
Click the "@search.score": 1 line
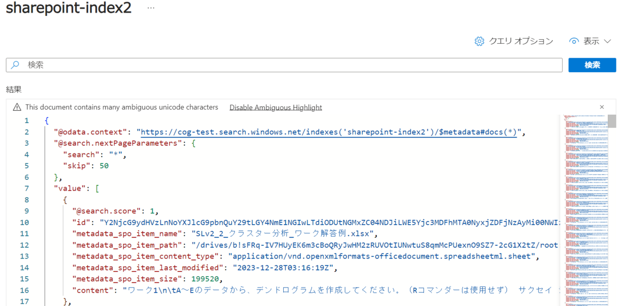115,211
